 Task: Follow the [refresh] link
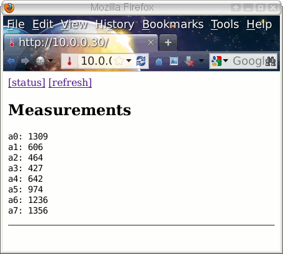coord(70,83)
